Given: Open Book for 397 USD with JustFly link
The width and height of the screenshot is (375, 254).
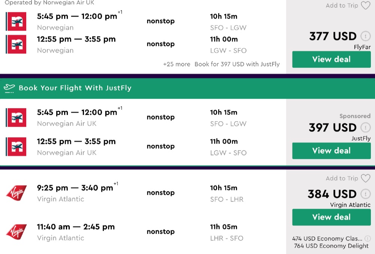Looking at the screenshot, I should pos(237,64).
